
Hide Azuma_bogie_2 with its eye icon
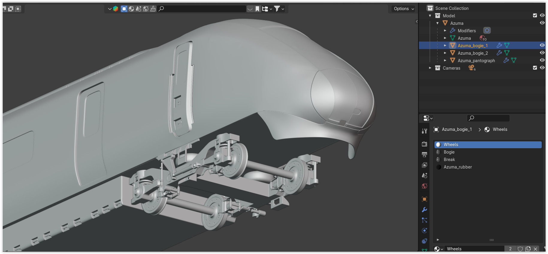pyautogui.click(x=542, y=53)
